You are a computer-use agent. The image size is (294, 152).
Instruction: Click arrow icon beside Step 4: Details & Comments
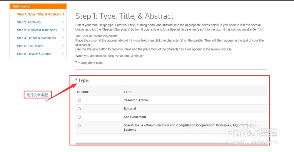(x=63, y=38)
